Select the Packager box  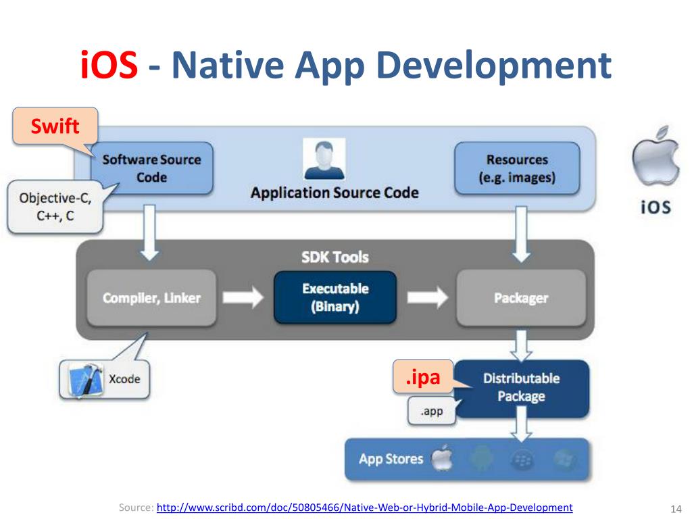521,298
